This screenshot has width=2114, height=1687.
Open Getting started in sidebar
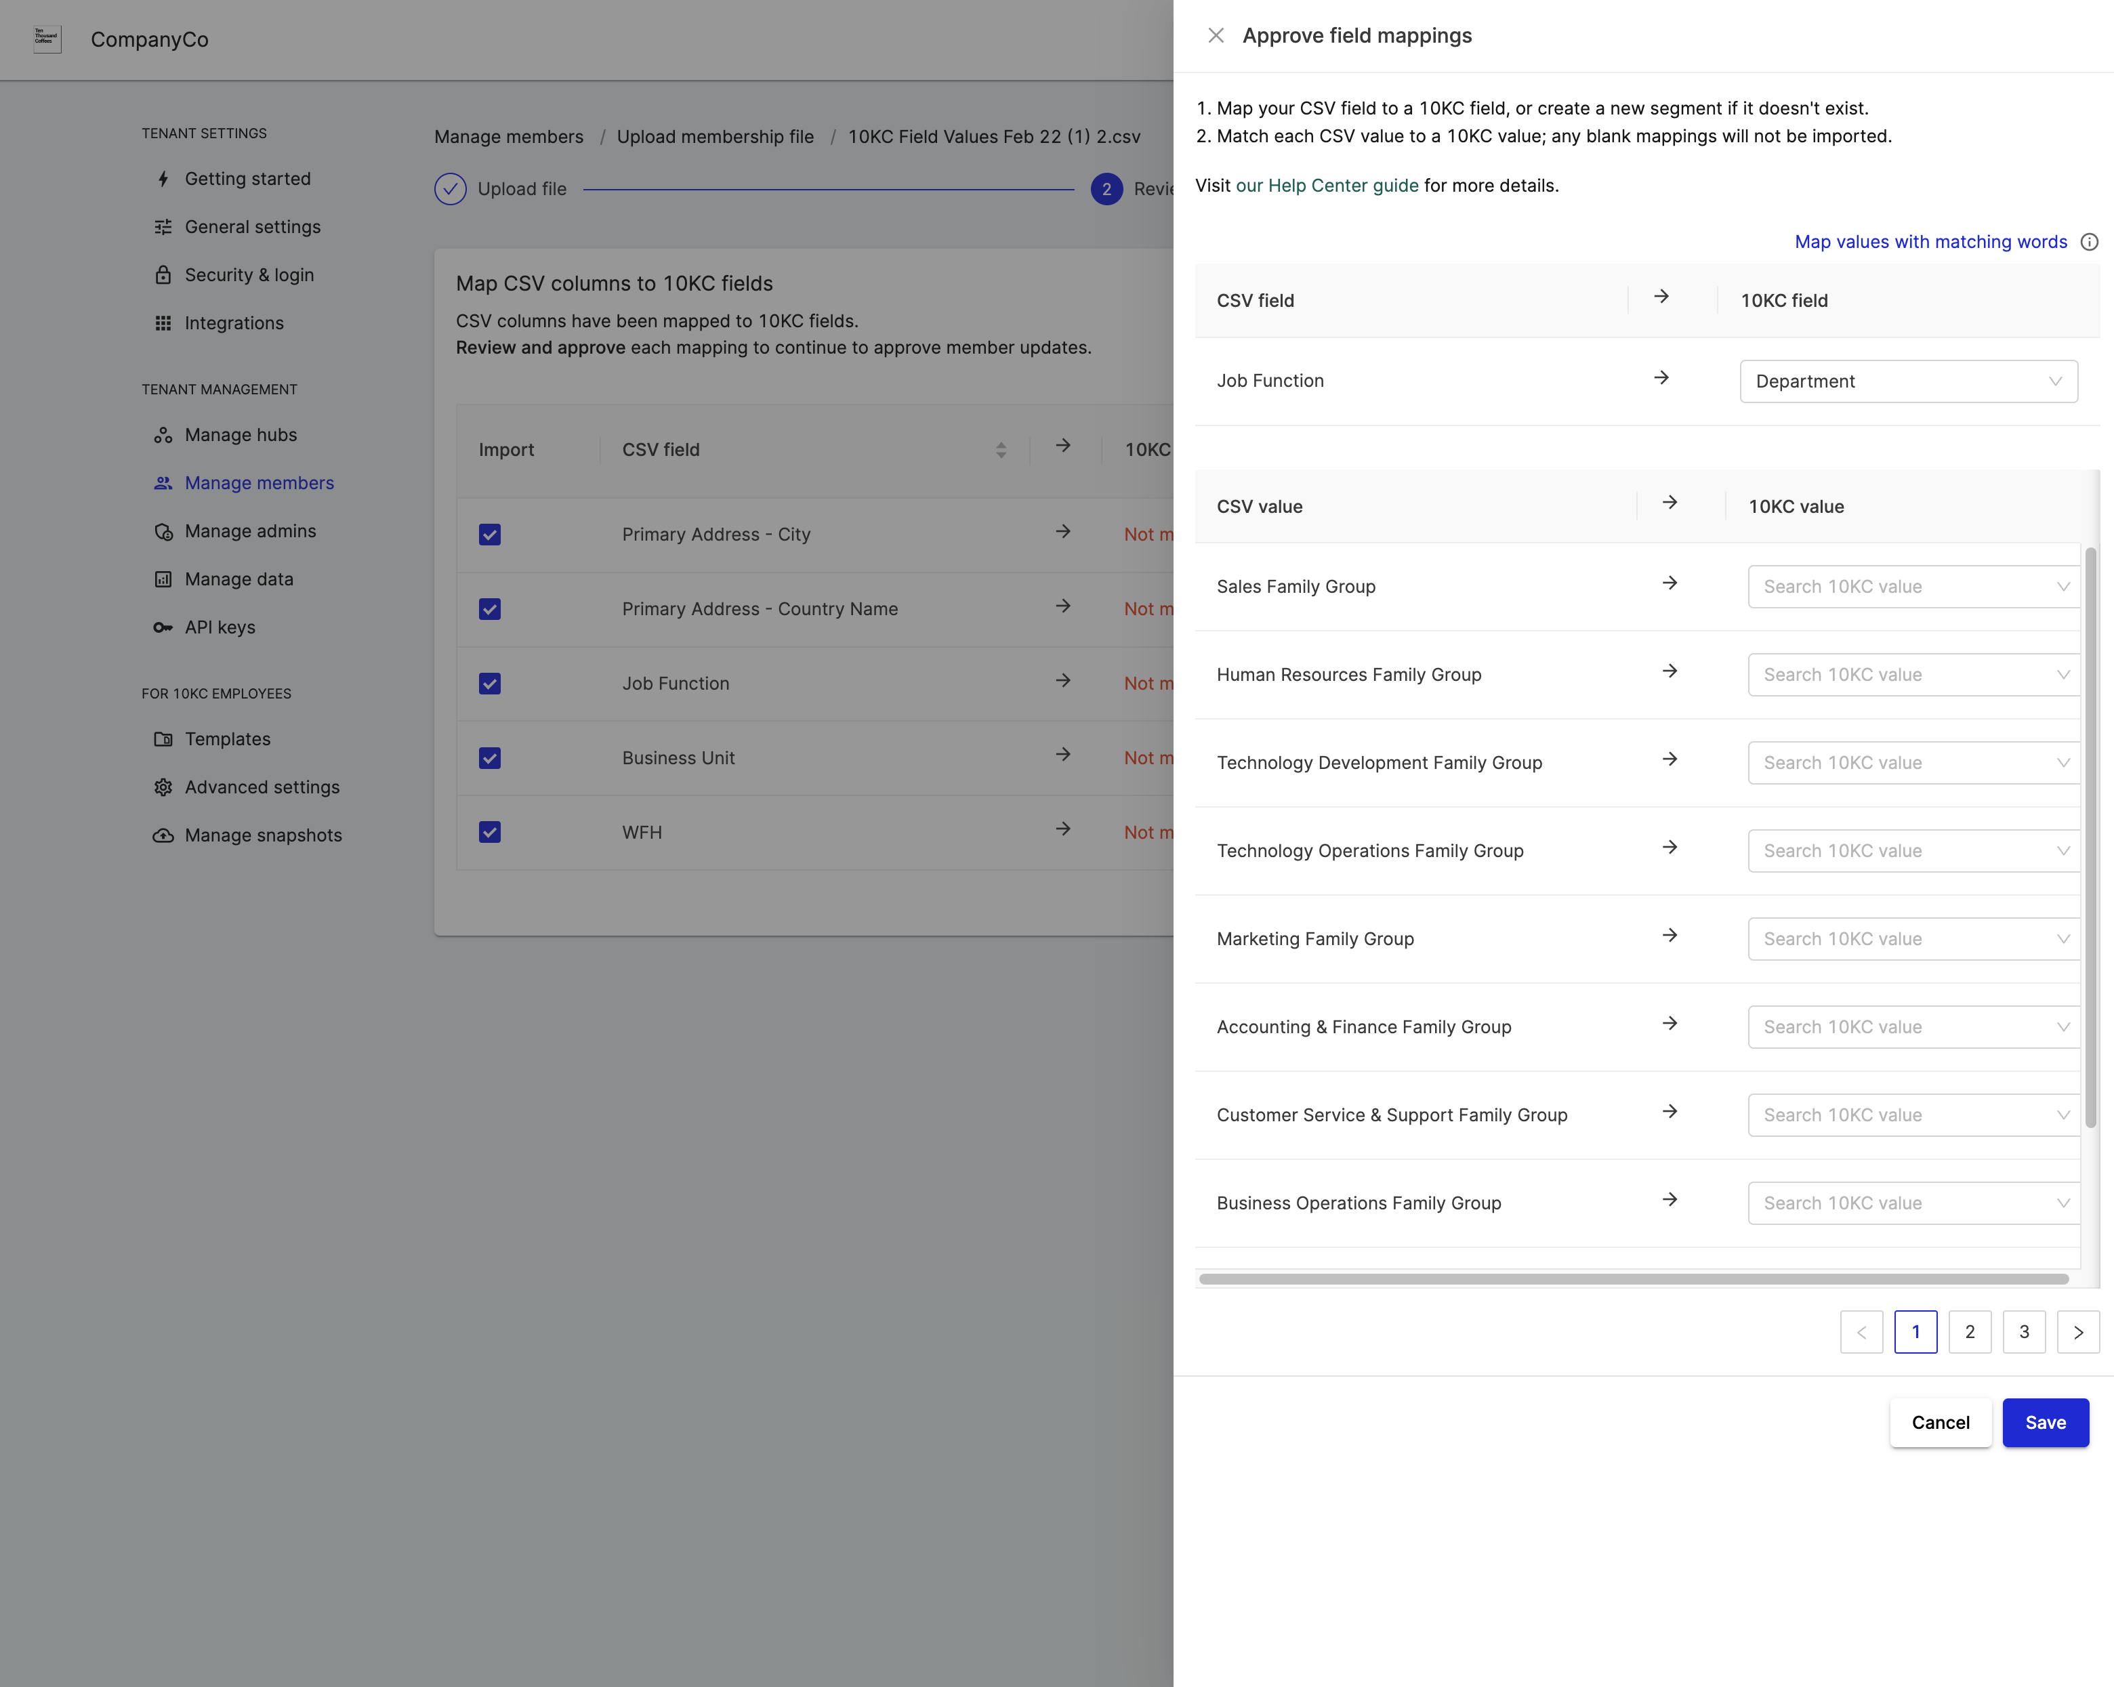pos(247,178)
